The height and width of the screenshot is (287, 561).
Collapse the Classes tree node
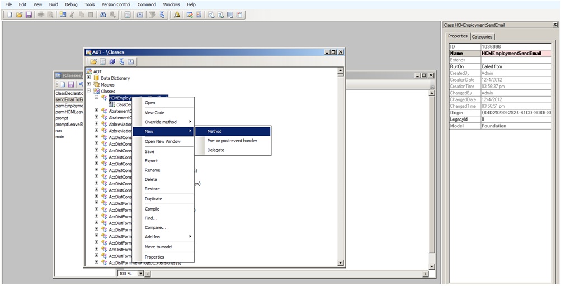88,91
